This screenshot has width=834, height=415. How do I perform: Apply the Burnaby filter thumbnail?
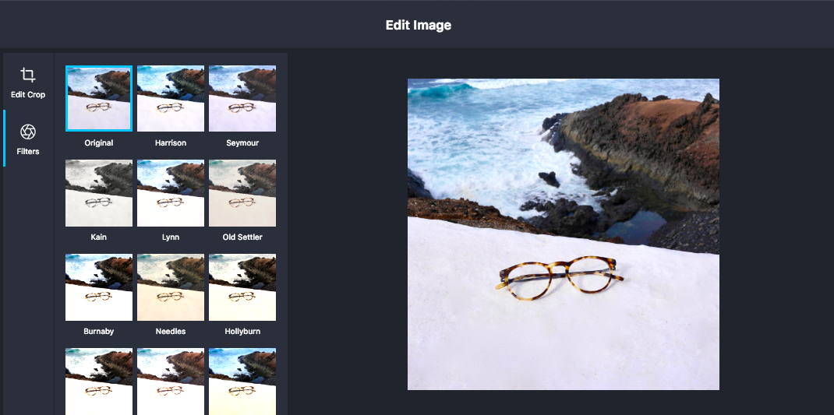[x=99, y=287]
